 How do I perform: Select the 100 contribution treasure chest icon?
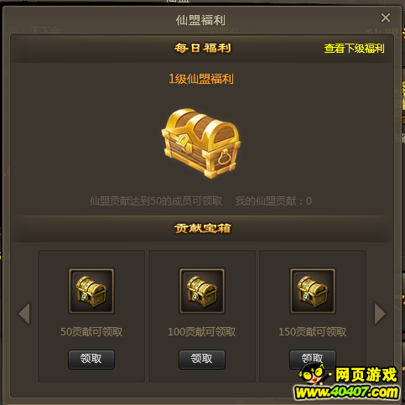pos(202,291)
